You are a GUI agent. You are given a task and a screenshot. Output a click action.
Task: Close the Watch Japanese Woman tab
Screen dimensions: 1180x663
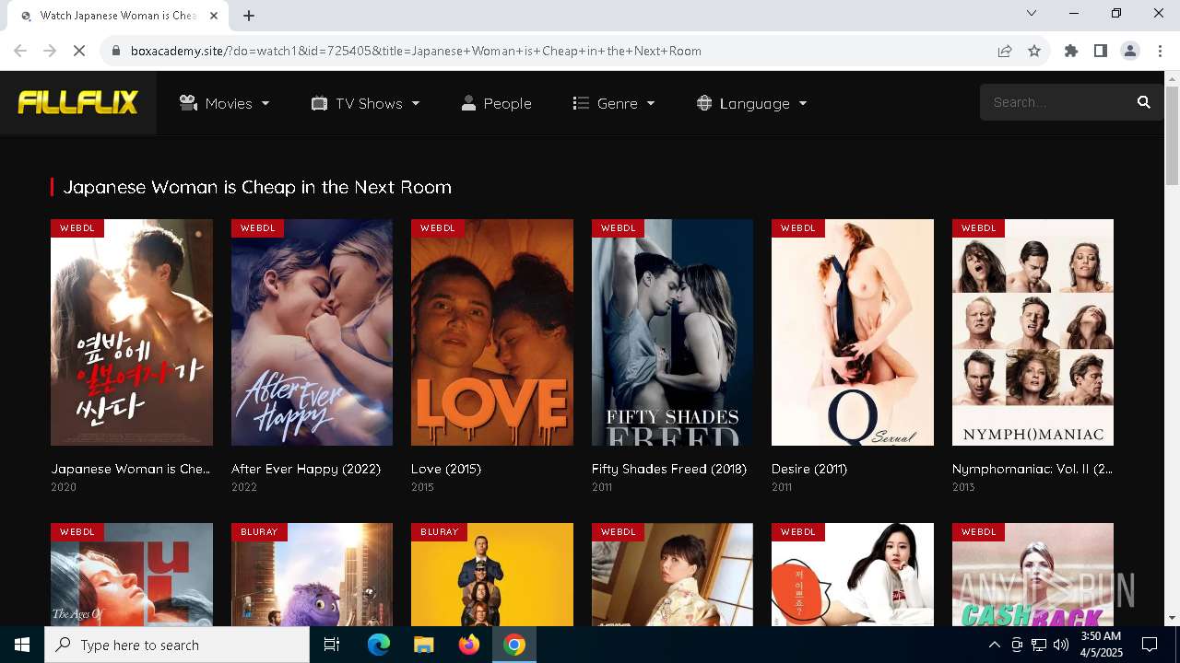pos(215,16)
